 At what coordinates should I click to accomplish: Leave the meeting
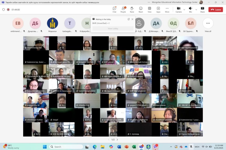[215, 10]
